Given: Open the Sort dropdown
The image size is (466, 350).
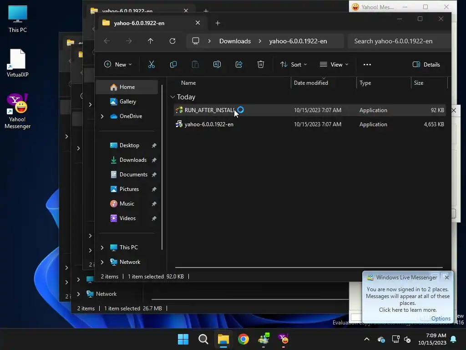Looking at the screenshot, I should [x=294, y=64].
